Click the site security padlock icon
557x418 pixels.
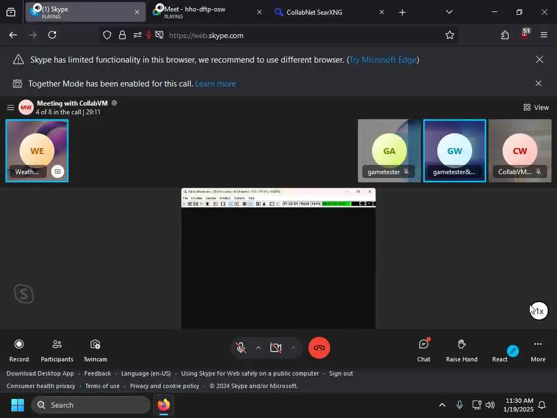122,35
